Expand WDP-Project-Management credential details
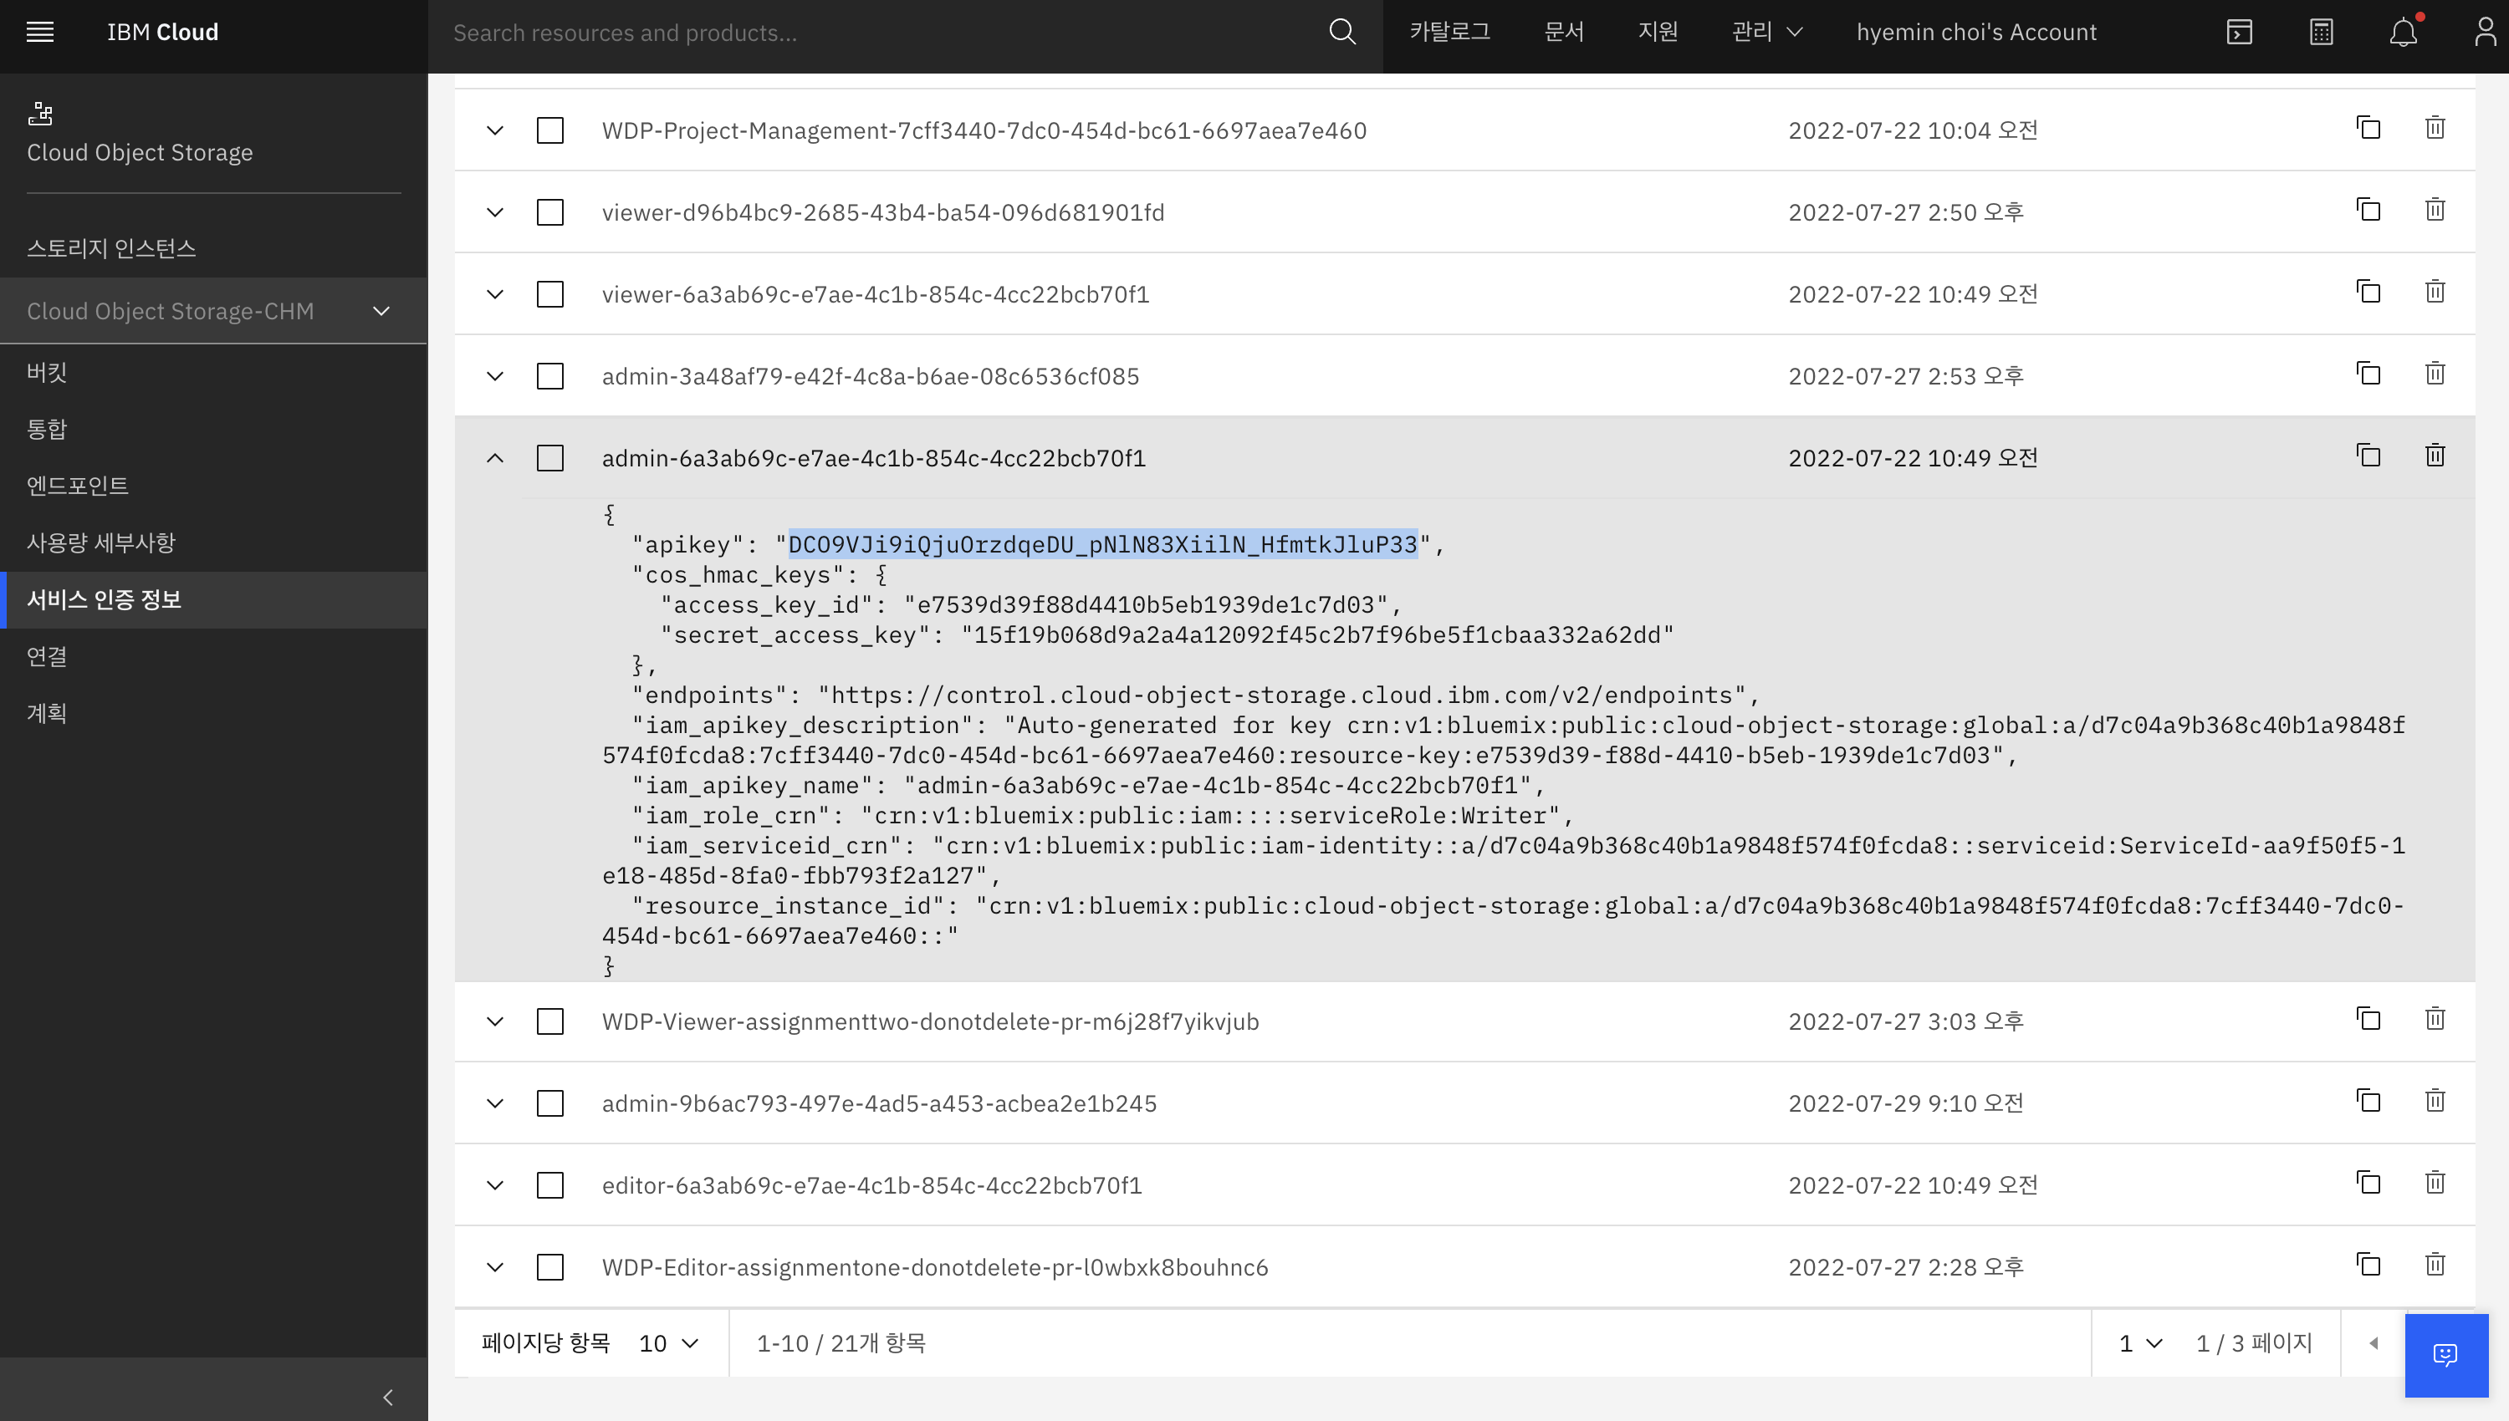Image resolution: width=2509 pixels, height=1421 pixels. coord(495,130)
